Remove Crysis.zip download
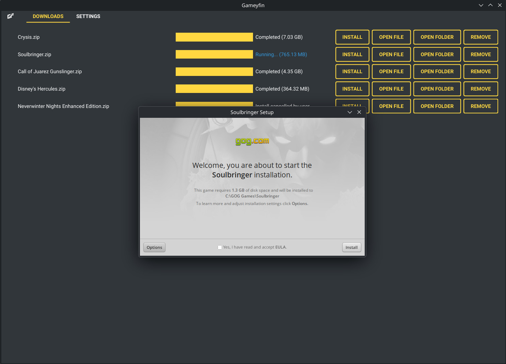 481,37
